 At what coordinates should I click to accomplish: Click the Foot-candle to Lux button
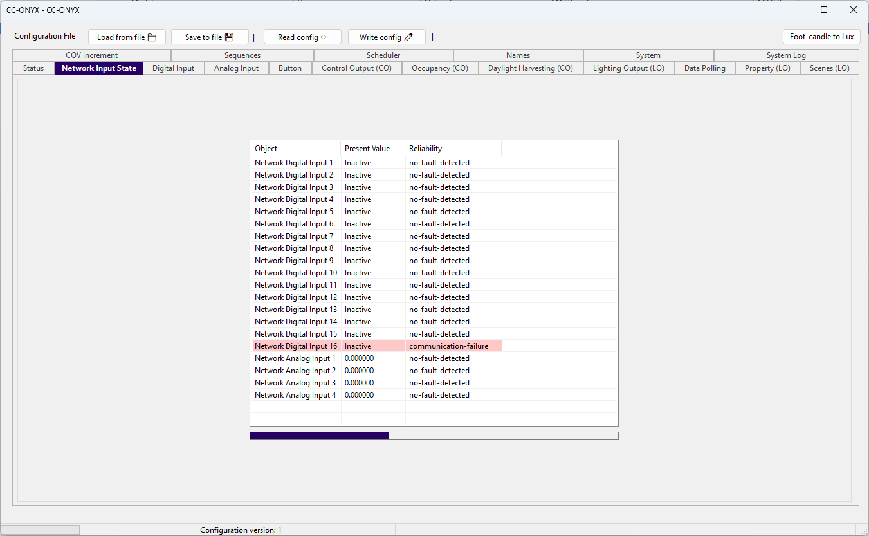tap(821, 37)
